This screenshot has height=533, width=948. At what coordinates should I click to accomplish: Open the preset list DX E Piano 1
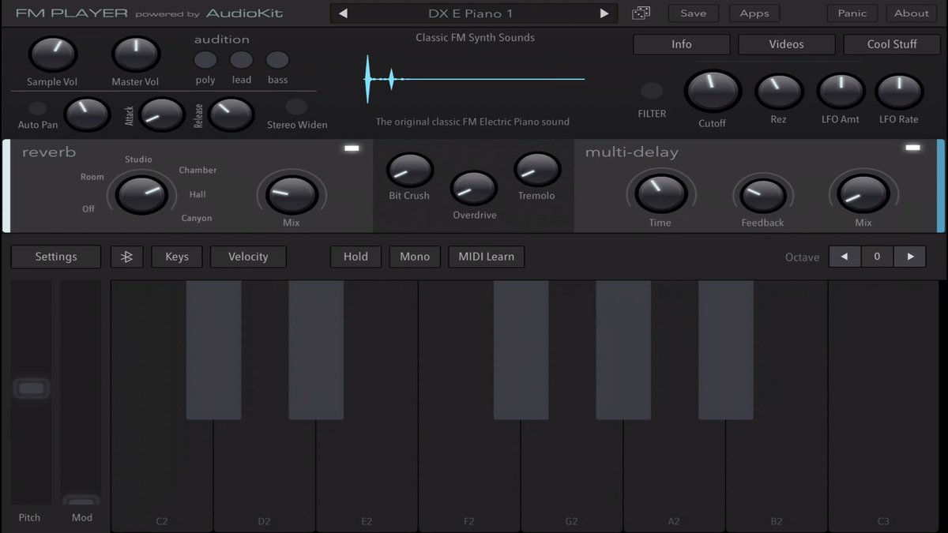click(x=476, y=13)
